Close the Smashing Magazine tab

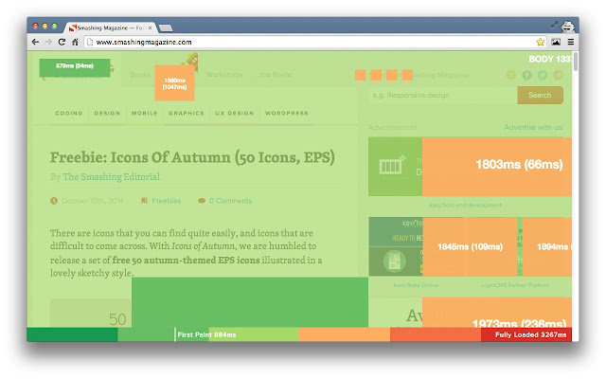pyautogui.click(x=150, y=27)
